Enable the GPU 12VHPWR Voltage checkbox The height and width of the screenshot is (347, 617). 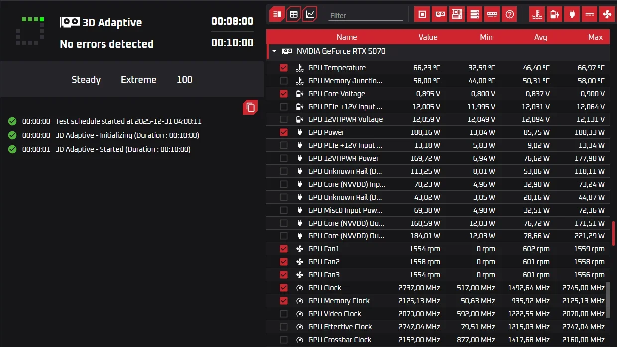tap(284, 119)
